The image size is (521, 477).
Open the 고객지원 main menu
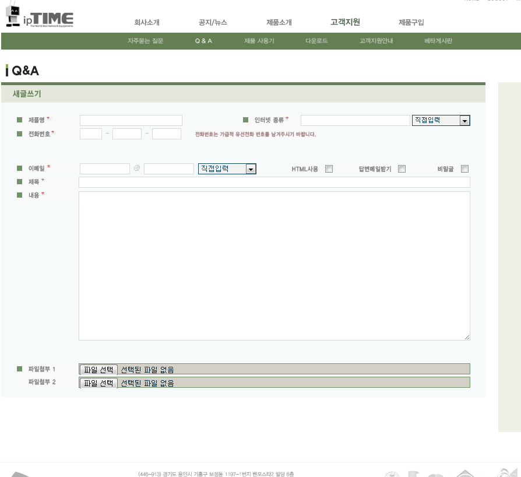[345, 22]
